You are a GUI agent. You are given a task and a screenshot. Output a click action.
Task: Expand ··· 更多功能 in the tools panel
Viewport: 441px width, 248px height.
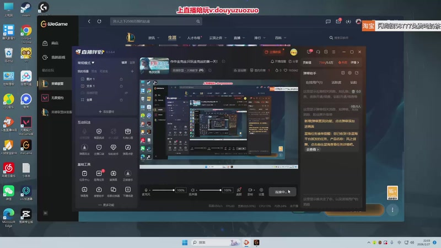pos(106,205)
